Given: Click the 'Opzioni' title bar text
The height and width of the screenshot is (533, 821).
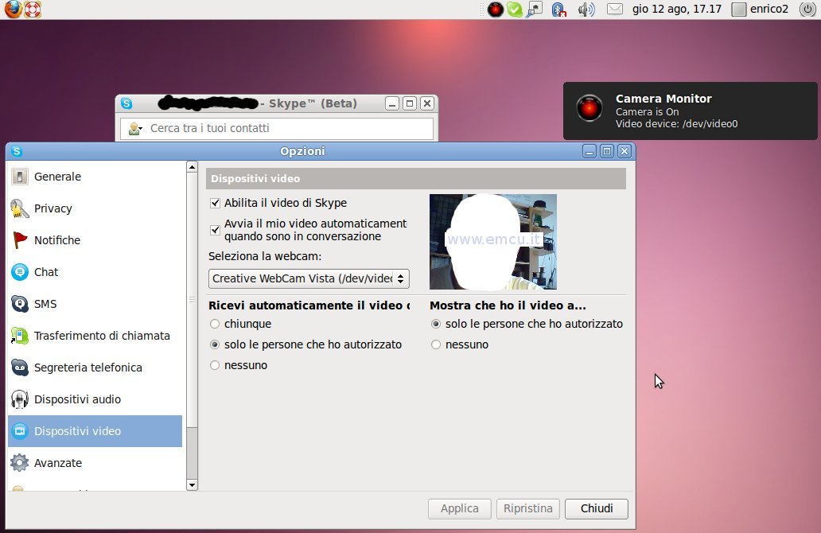Looking at the screenshot, I should [302, 151].
